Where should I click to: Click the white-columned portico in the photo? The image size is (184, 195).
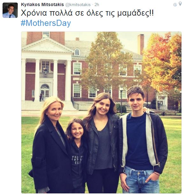pyautogui.click(x=46, y=74)
